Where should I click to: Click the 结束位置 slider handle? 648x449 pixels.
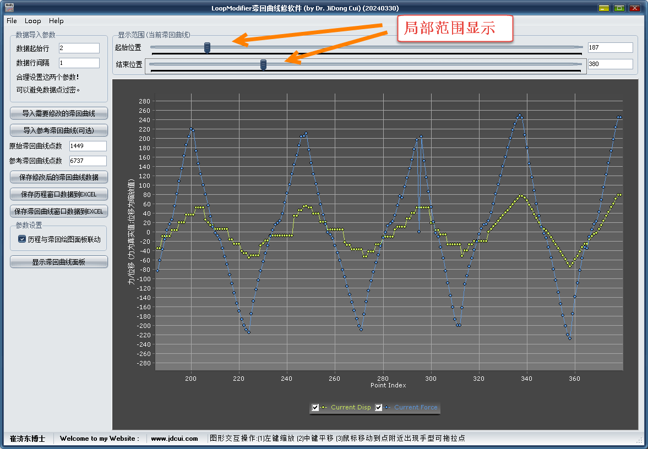coord(263,64)
